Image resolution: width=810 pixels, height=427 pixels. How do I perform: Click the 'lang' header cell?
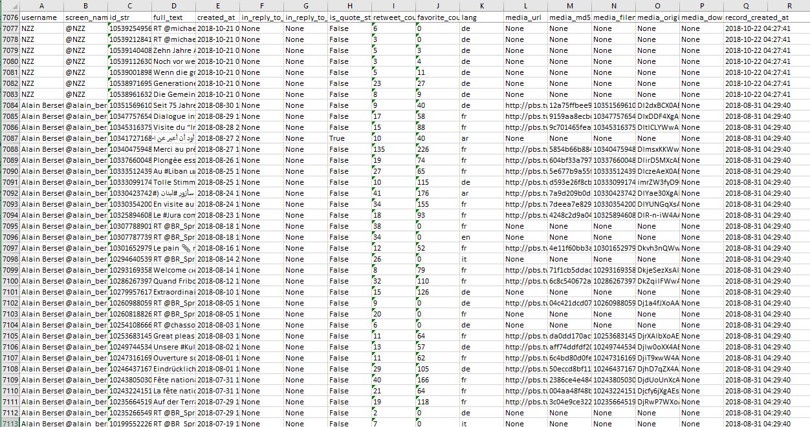coord(481,17)
